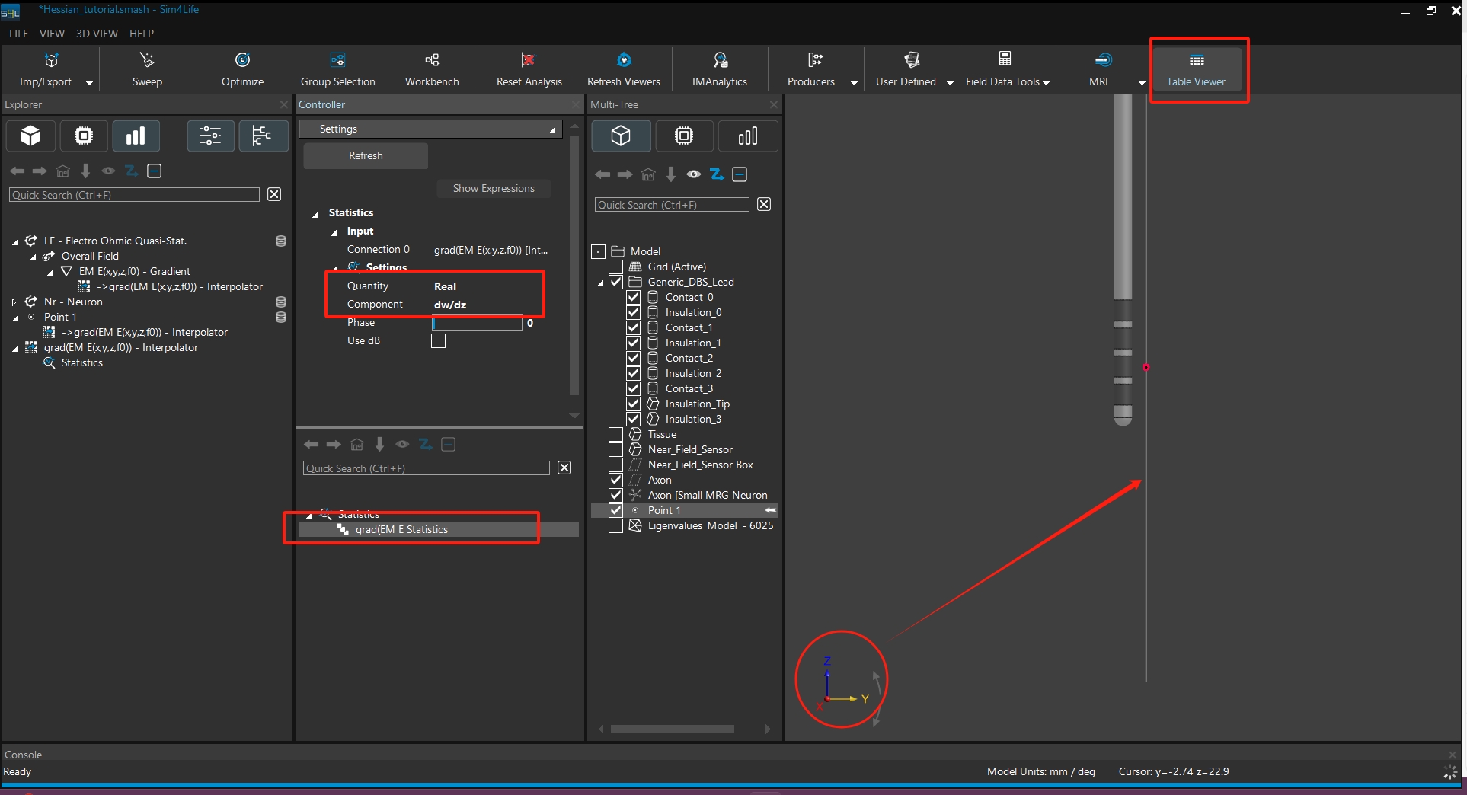Open the 3D VIEW menu
The height and width of the screenshot is (795, 1467).
click(x=97, y=34)
